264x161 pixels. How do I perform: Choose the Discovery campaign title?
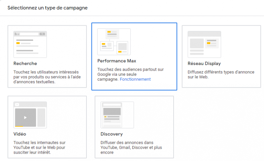point(112,134)
